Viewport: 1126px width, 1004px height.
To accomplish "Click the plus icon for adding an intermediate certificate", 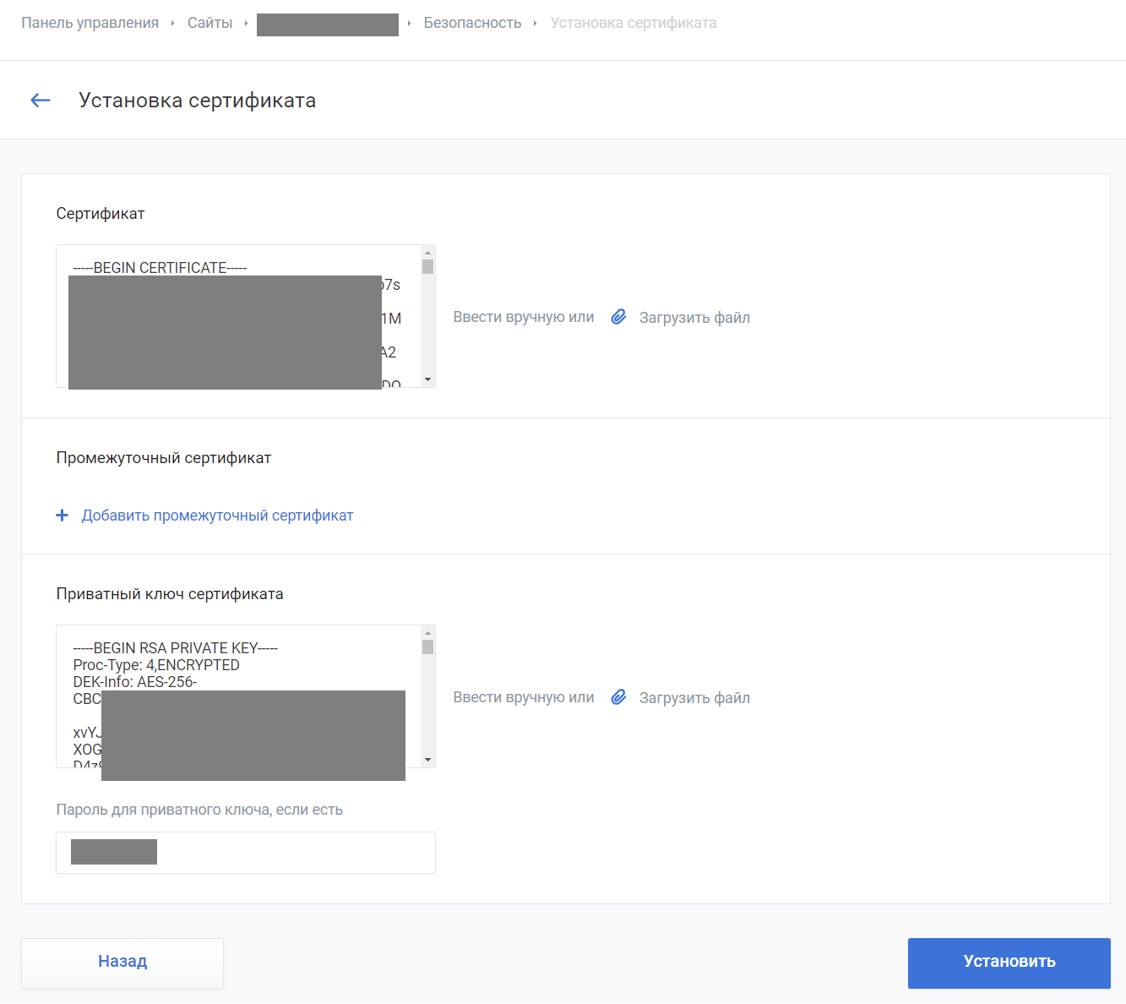I will [x=62, y=516].
